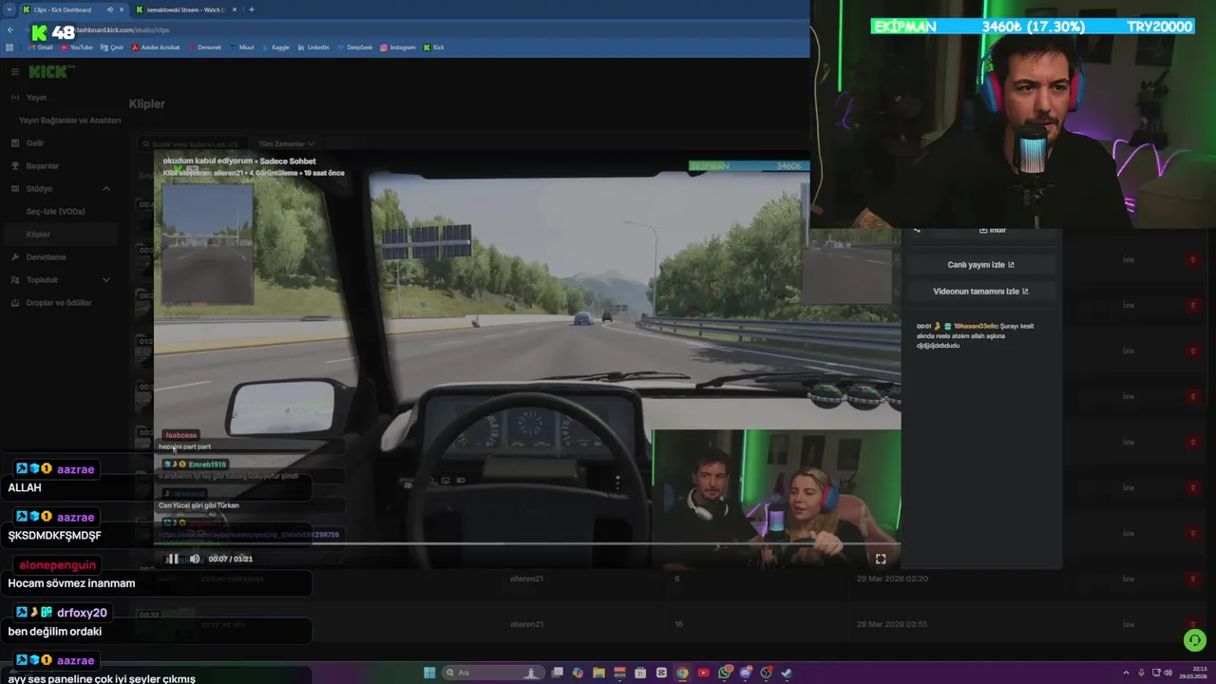Open Chrome from the taskbar
The width and height of the screenshot is (1216, 684).
[682, 673]
